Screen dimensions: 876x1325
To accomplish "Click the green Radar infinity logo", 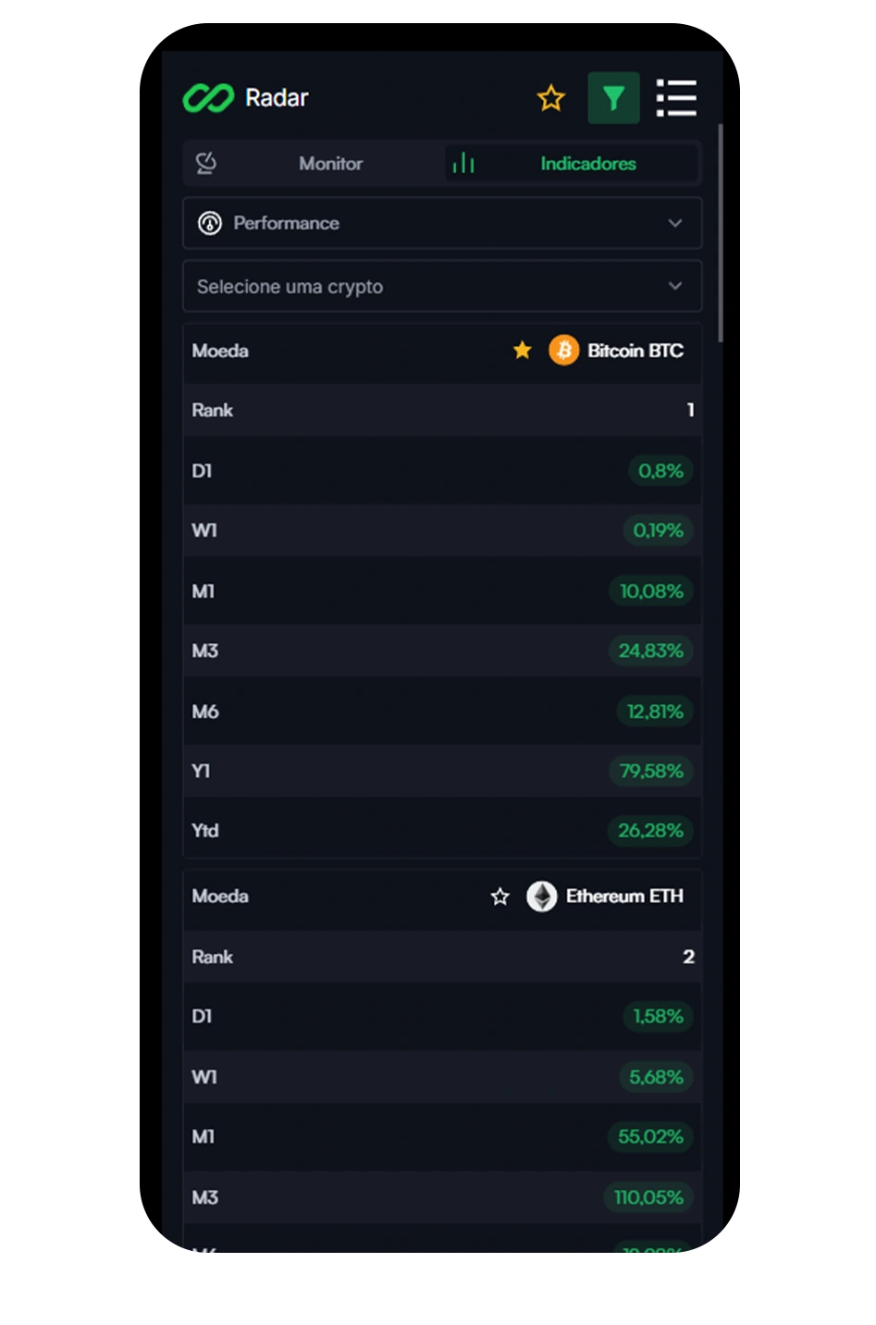I will [x=208, y=98].
